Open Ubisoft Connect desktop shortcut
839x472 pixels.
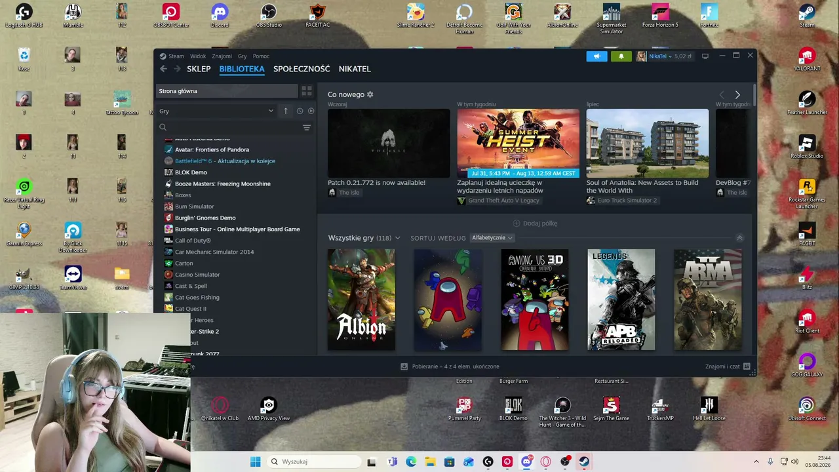click(807, 409)
